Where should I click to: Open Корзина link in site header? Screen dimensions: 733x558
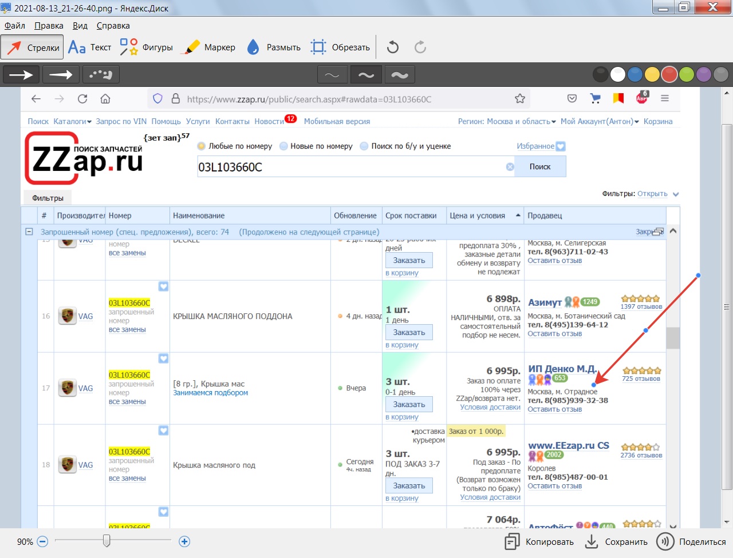tap(658, 121)
